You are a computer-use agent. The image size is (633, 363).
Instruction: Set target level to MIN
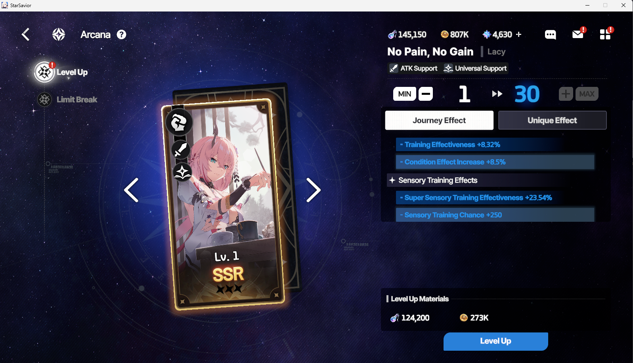(405, 94)
